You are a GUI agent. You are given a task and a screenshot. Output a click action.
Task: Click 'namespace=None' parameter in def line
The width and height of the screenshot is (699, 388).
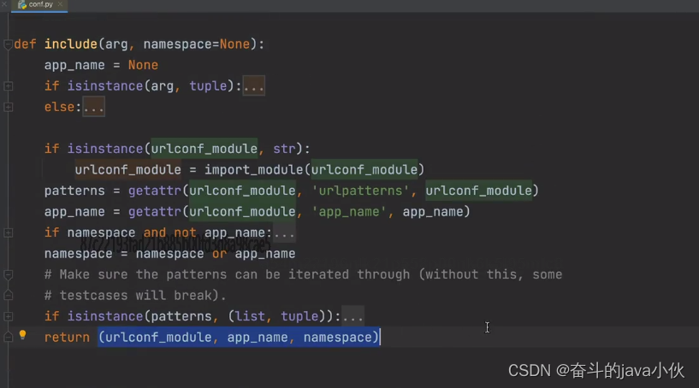pos(196,44)
